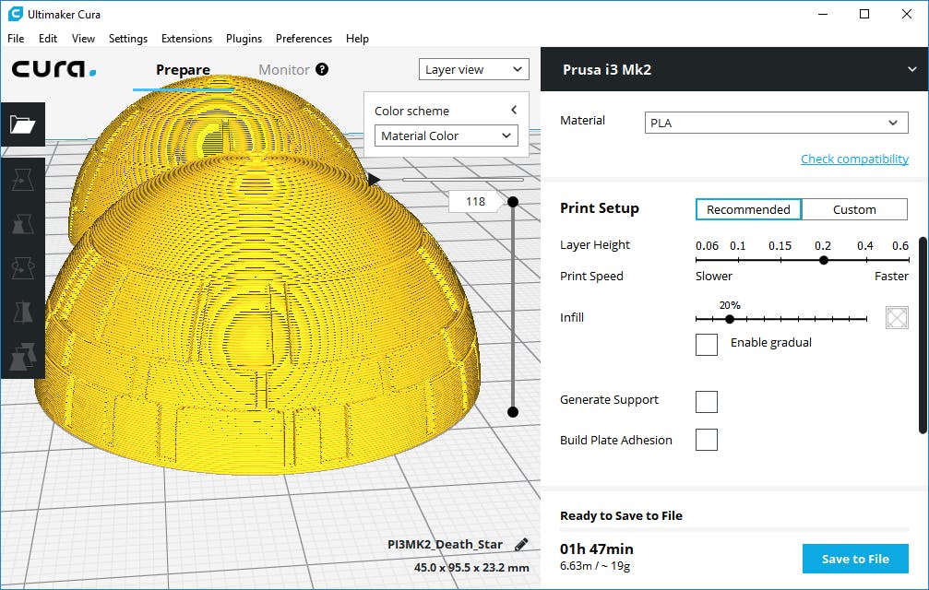Rename the model using the pencil icon
The width and height of the screenshot is (929, 590).
tap(520, 544)
